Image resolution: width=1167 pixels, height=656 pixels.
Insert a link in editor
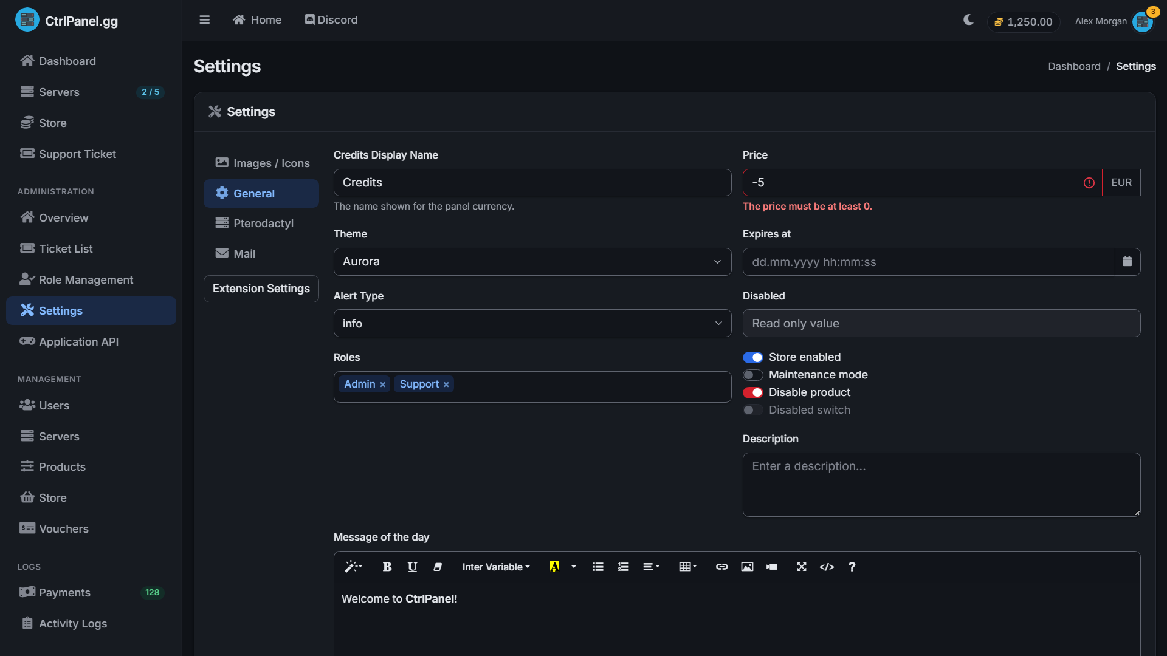721,567
